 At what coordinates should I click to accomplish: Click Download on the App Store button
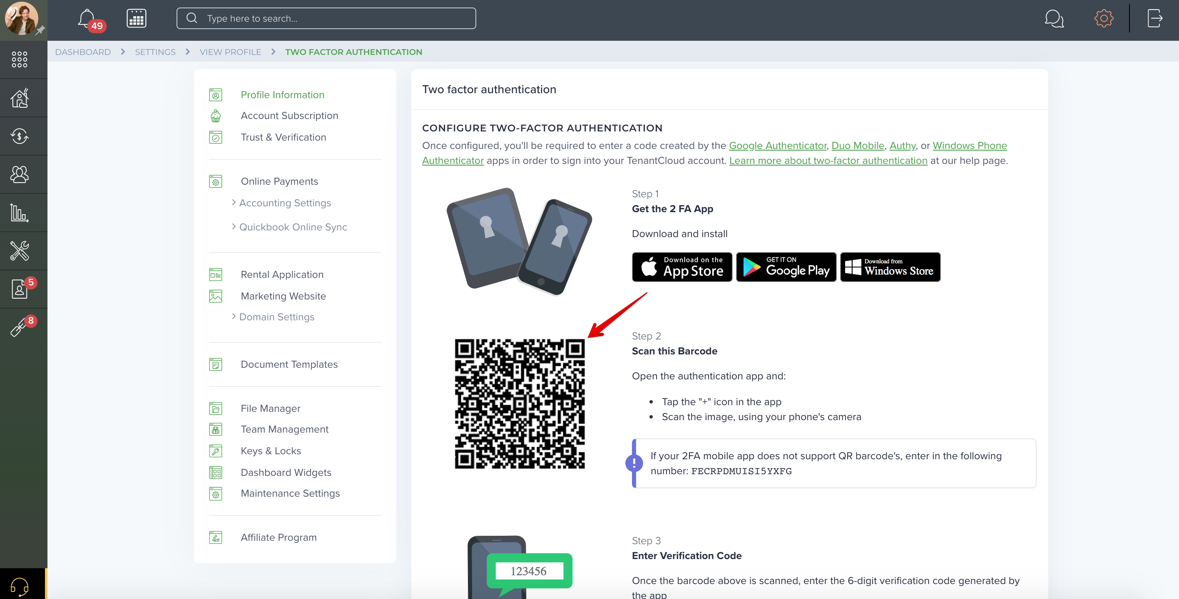tap(682, 267)
